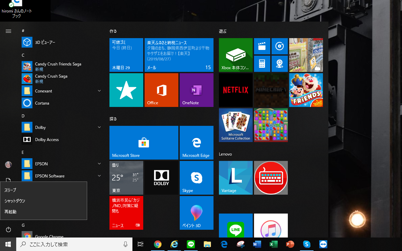Click the ここに入力して検索 search box
This screenshot has height=251, width=402.
coord(74,244)
